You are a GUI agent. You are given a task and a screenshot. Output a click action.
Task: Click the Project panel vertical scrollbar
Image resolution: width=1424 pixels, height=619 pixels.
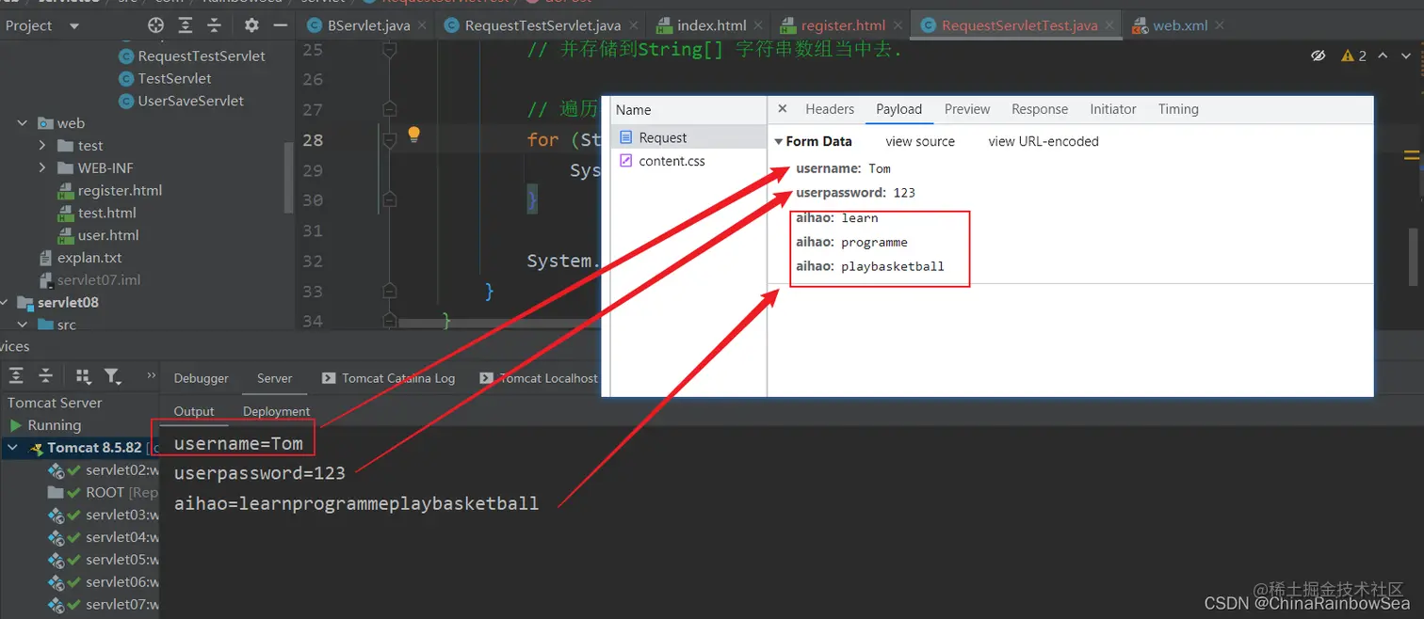click(288, 179)
